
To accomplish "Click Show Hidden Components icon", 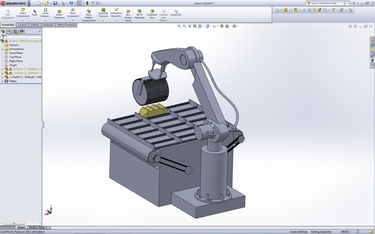I will click(x=89, y=16).
